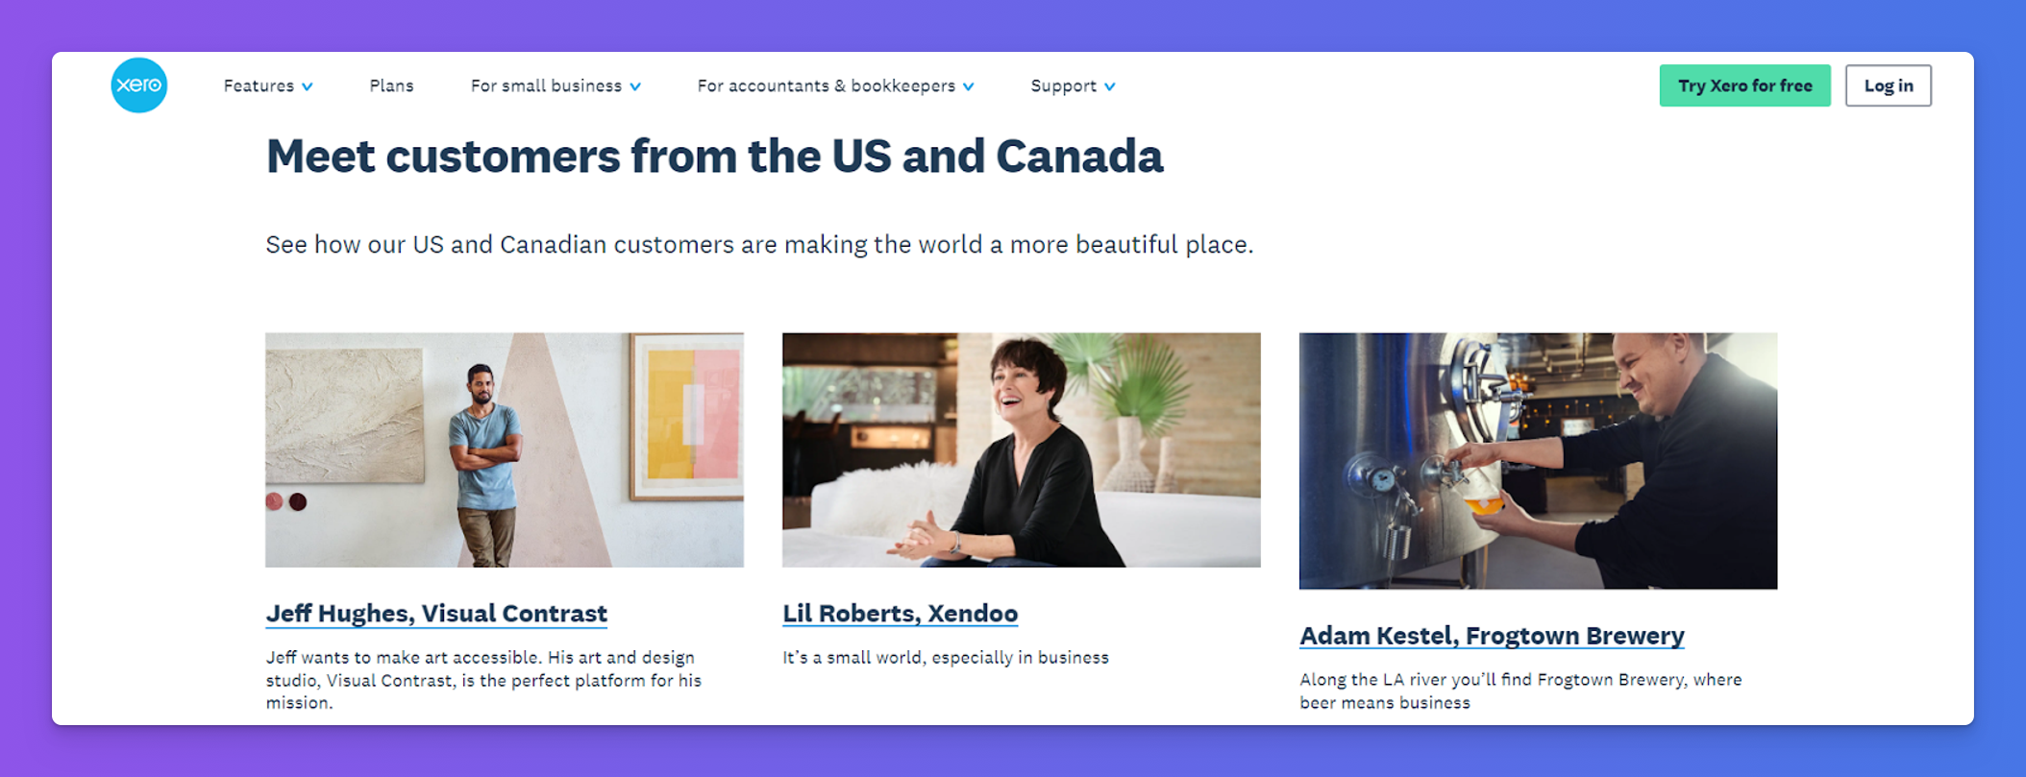Click the Jeff Hughes art studio photo

(x=505, y=449)
